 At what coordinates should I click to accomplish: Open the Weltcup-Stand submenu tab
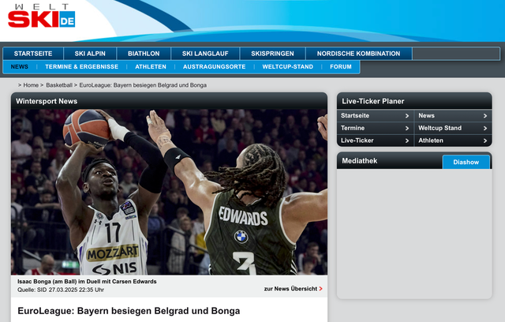point(288,67)
